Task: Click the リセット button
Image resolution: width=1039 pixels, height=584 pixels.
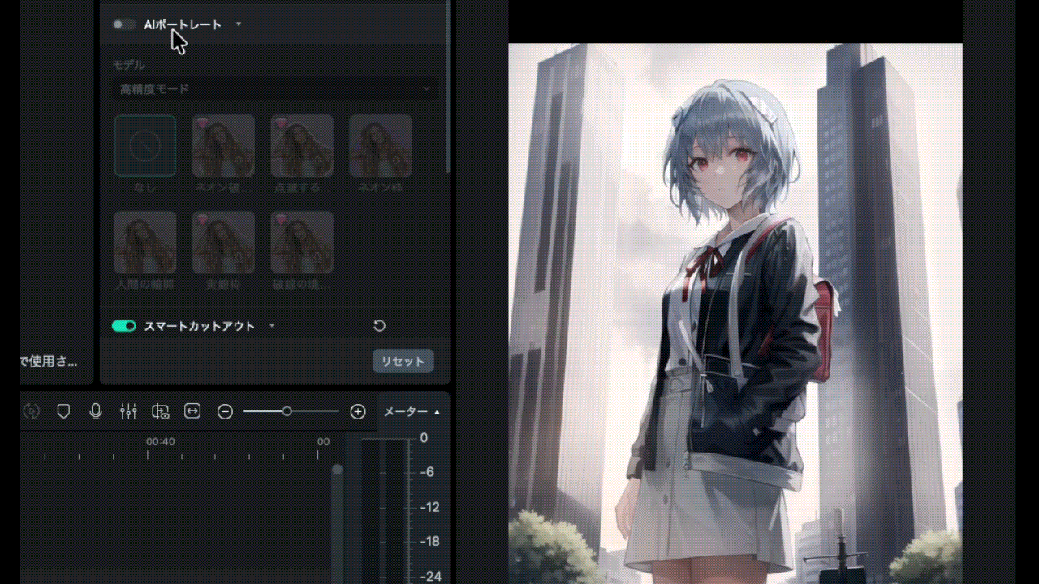Action: (x=403, y=361)
